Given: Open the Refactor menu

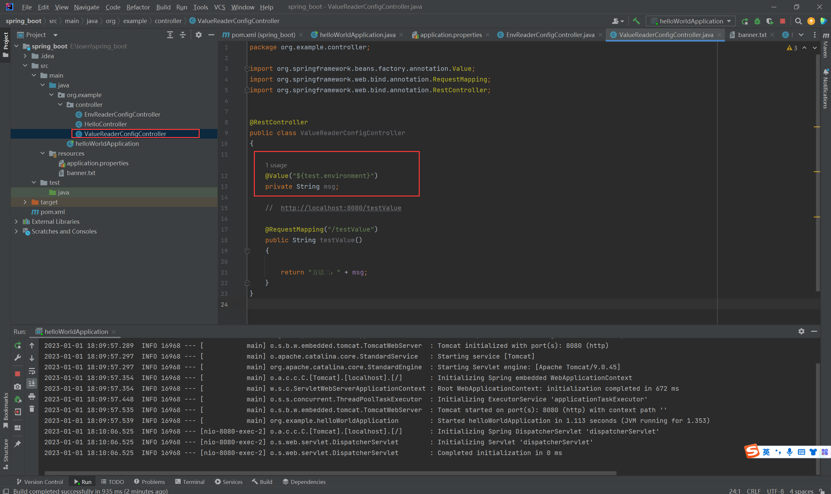Looking at the screenshot, I should 138,7.
